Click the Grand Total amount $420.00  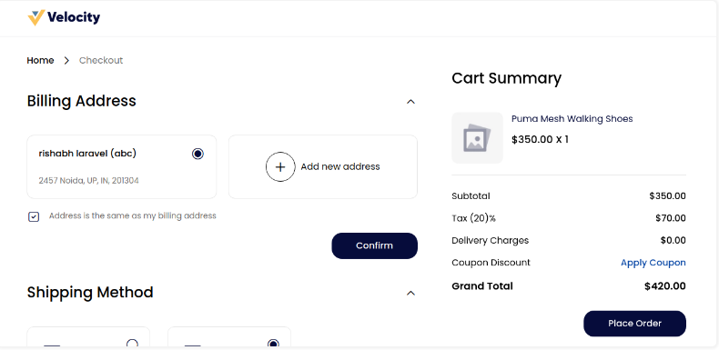pyautogui.click(x=665, y=286)
